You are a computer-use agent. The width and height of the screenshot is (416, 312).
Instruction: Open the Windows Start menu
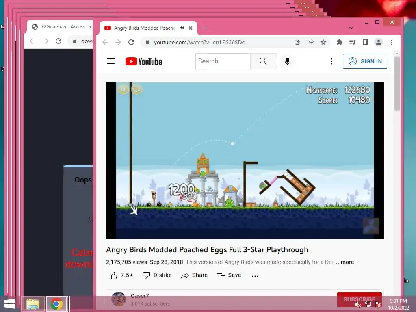pyautogui.click(x=10, y=304)
